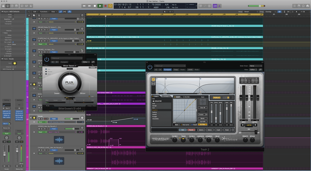
Task: Open the Library panel icon in toolbar
Action: [x=3, y=6]
